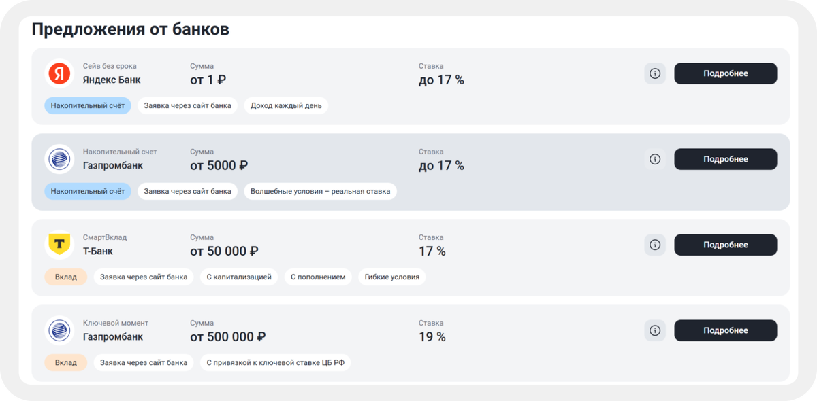Click the T-Bank yellow logo icon

tap(59, 245)
